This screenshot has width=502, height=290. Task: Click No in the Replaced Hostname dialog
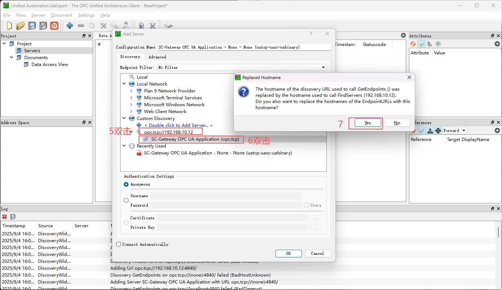click(397, 123)
